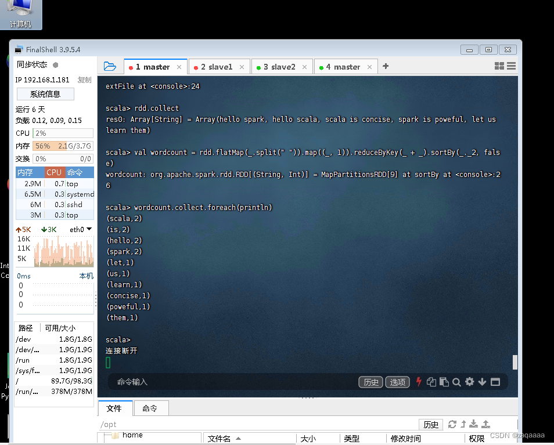
Task: Click the 内存 usage progress bar
Action: [61, 146]
